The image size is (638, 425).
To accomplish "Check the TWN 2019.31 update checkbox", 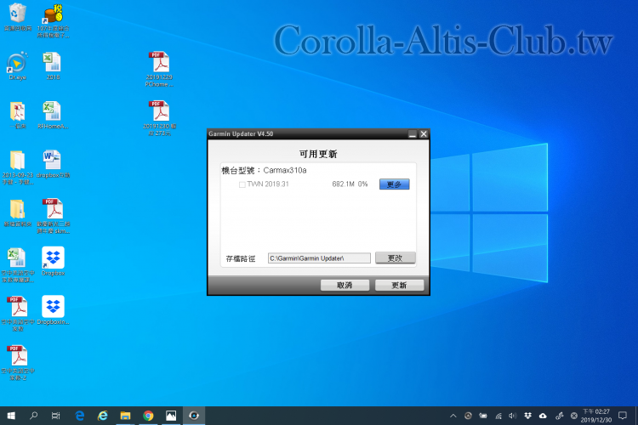I will [x=242, y=184].
